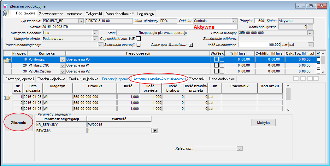Expand the Kategoria zlecenia dropdown

(95, 33)
